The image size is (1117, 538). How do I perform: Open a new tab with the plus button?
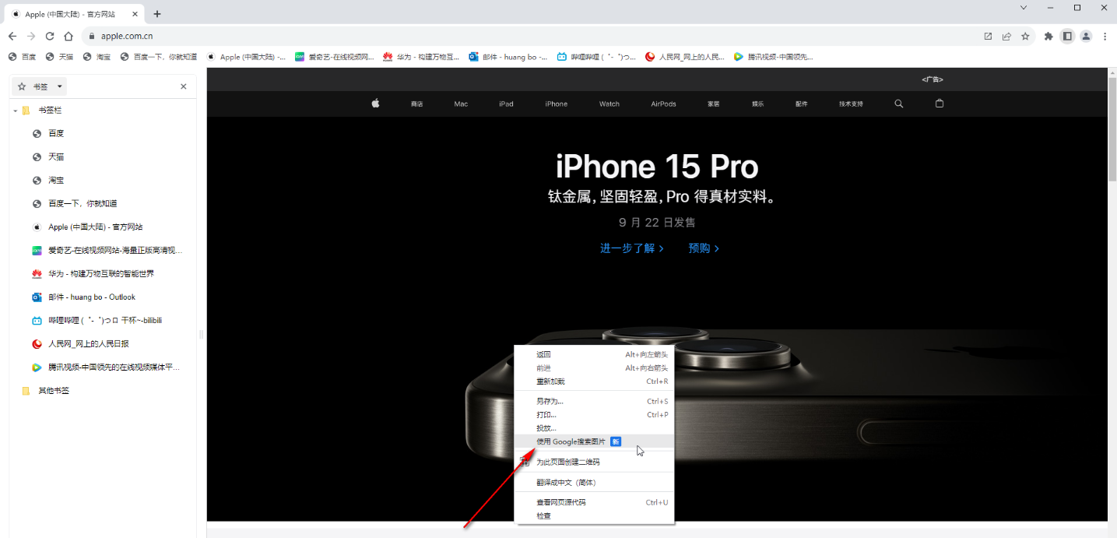click(157, 14)
